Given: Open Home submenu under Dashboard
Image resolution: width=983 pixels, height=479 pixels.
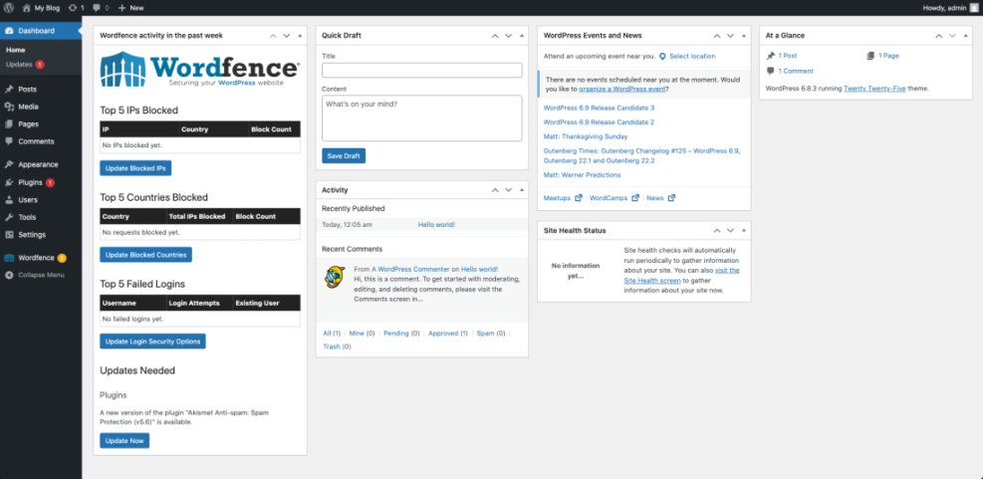Looking at the screenshot, I should 16,50.
